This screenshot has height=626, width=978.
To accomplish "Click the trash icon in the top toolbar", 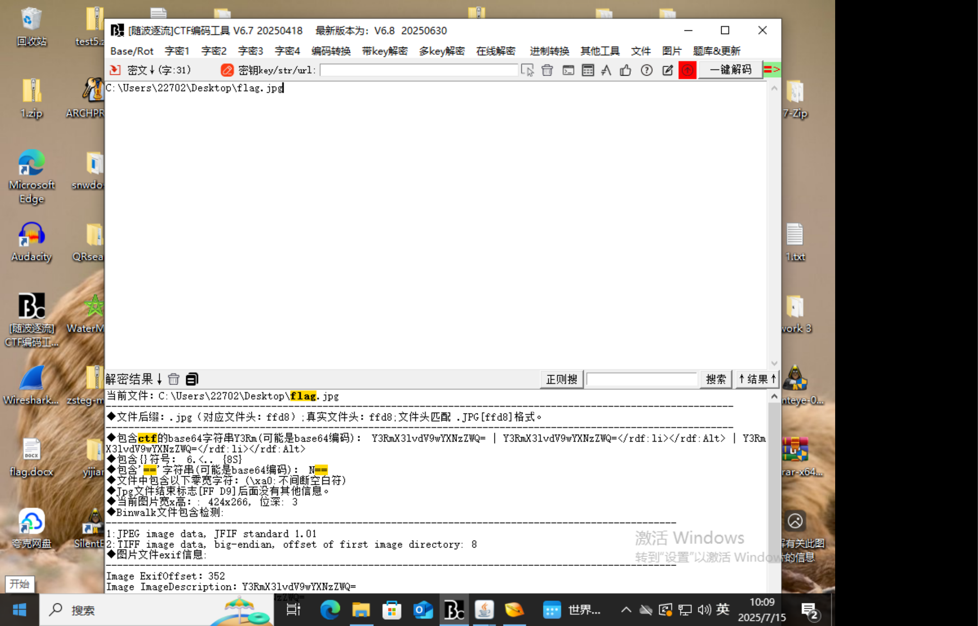I will [547, 70].
